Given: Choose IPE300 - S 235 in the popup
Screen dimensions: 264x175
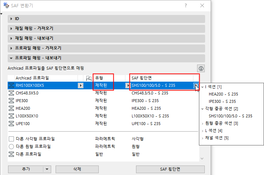Looking at the screenshot, I should point(222,101).
